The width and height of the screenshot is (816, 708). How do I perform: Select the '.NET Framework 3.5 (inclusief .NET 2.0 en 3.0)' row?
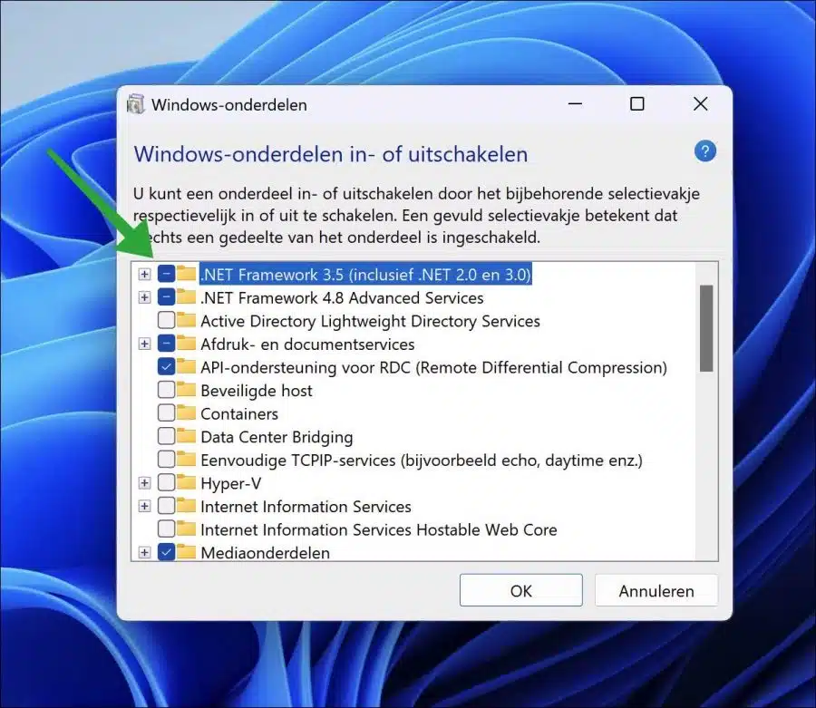[x=366, y=274]
